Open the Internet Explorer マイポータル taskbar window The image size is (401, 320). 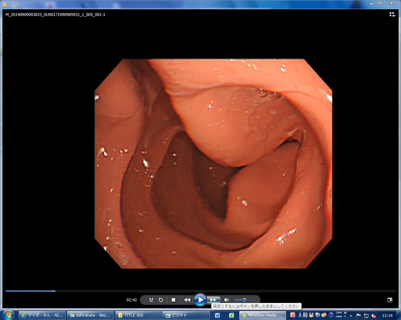[42, 315]
